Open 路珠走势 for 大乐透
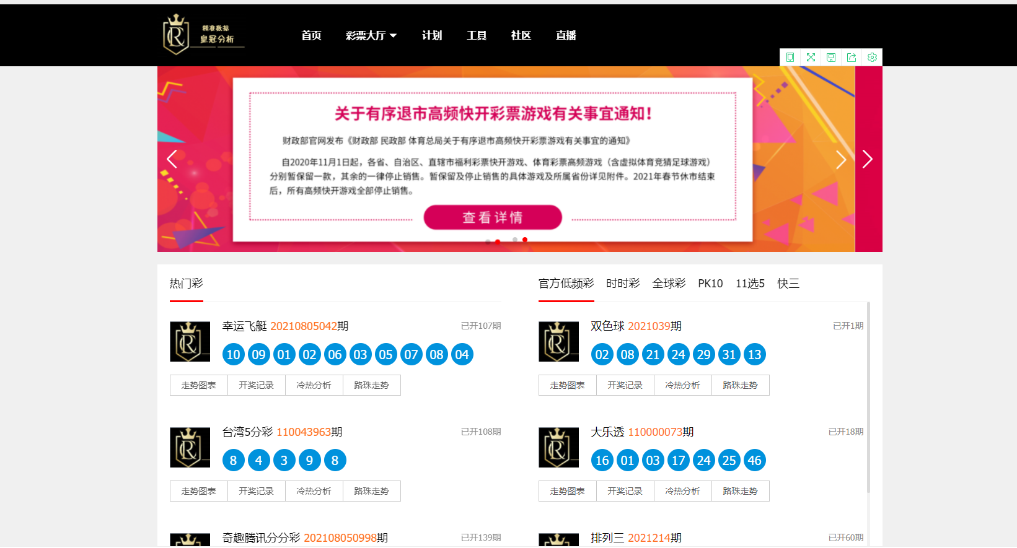1017x548 pixels. coord(741,491)
